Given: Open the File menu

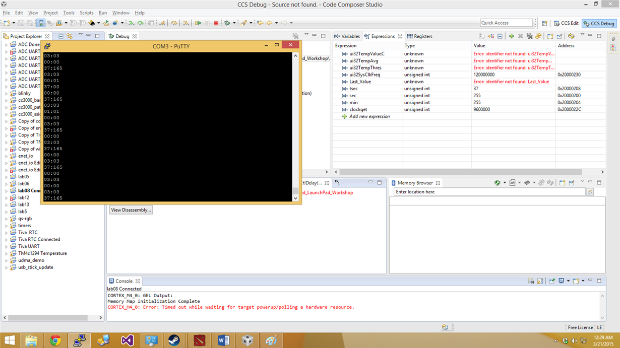Looking at the screenshot, I should [6, 13].
